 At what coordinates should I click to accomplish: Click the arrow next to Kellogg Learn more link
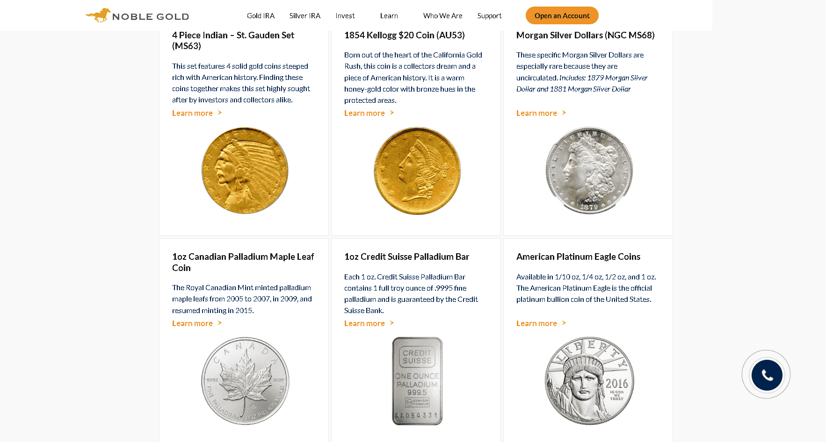(x=391, y=113)
